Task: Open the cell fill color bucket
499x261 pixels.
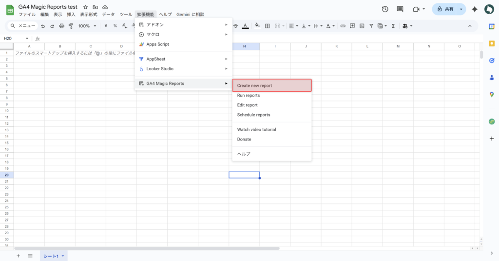Action: tap(257, 26)
